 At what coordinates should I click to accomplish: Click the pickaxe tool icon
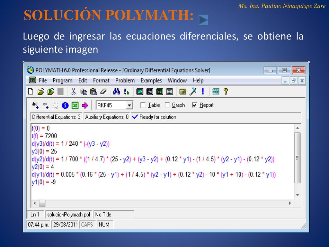pos(193,92)
